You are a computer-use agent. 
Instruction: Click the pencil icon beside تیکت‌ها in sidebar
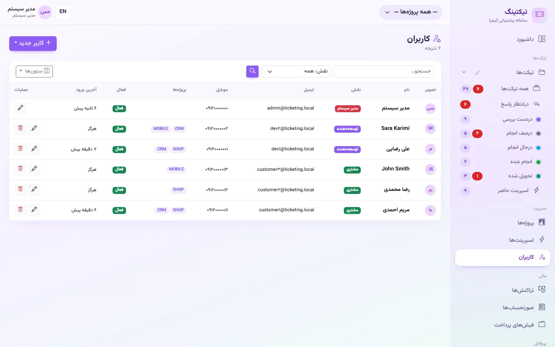click(478, 72)
